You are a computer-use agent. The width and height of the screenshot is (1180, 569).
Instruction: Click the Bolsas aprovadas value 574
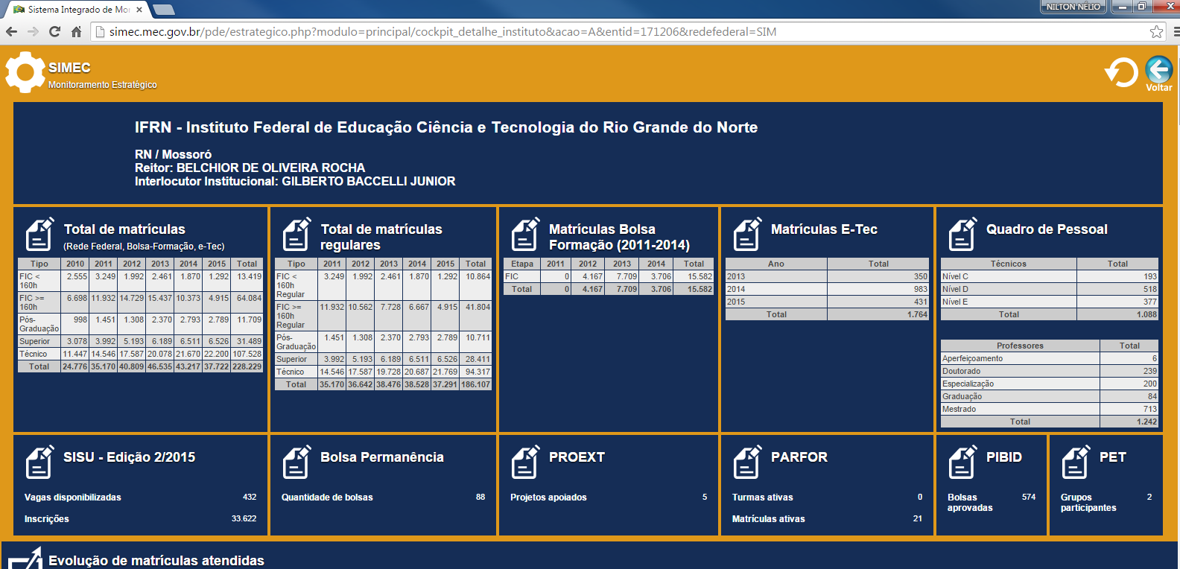(1029, 497)
